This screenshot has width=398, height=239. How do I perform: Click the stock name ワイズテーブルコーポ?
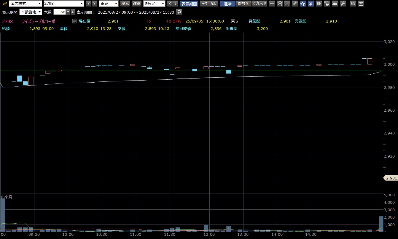tap(38, 21)
